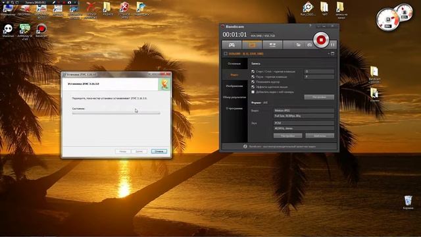Click magnifier icon in the top recording bar

[12, 2]
